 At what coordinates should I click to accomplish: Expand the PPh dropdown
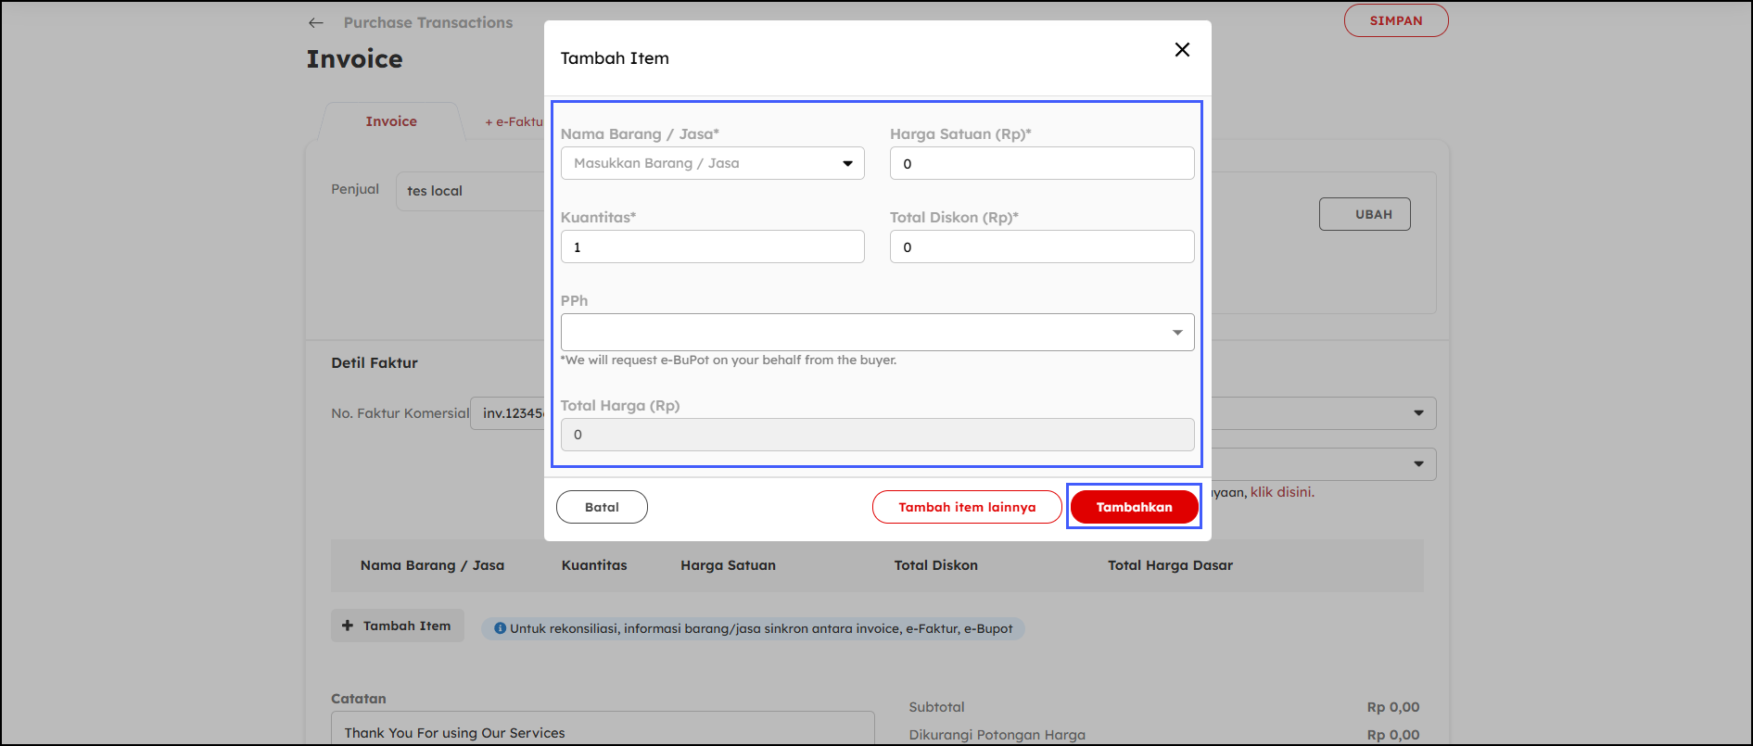tap(877, 333)
